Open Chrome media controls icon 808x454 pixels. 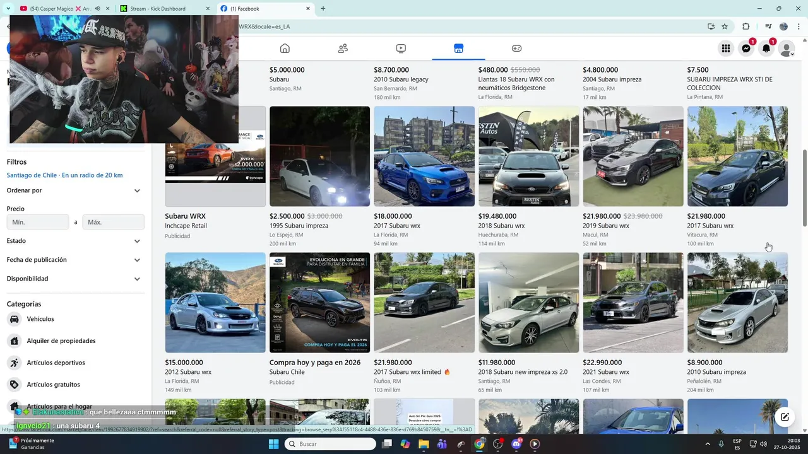point(768,26)
